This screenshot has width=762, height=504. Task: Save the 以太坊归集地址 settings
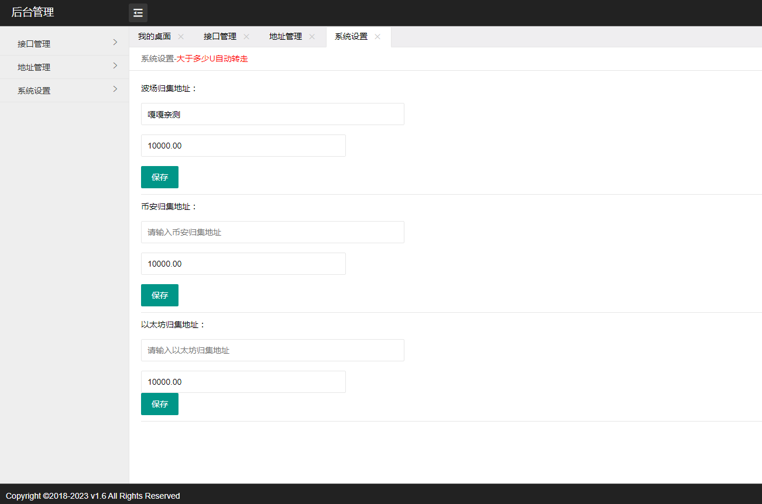159,404
